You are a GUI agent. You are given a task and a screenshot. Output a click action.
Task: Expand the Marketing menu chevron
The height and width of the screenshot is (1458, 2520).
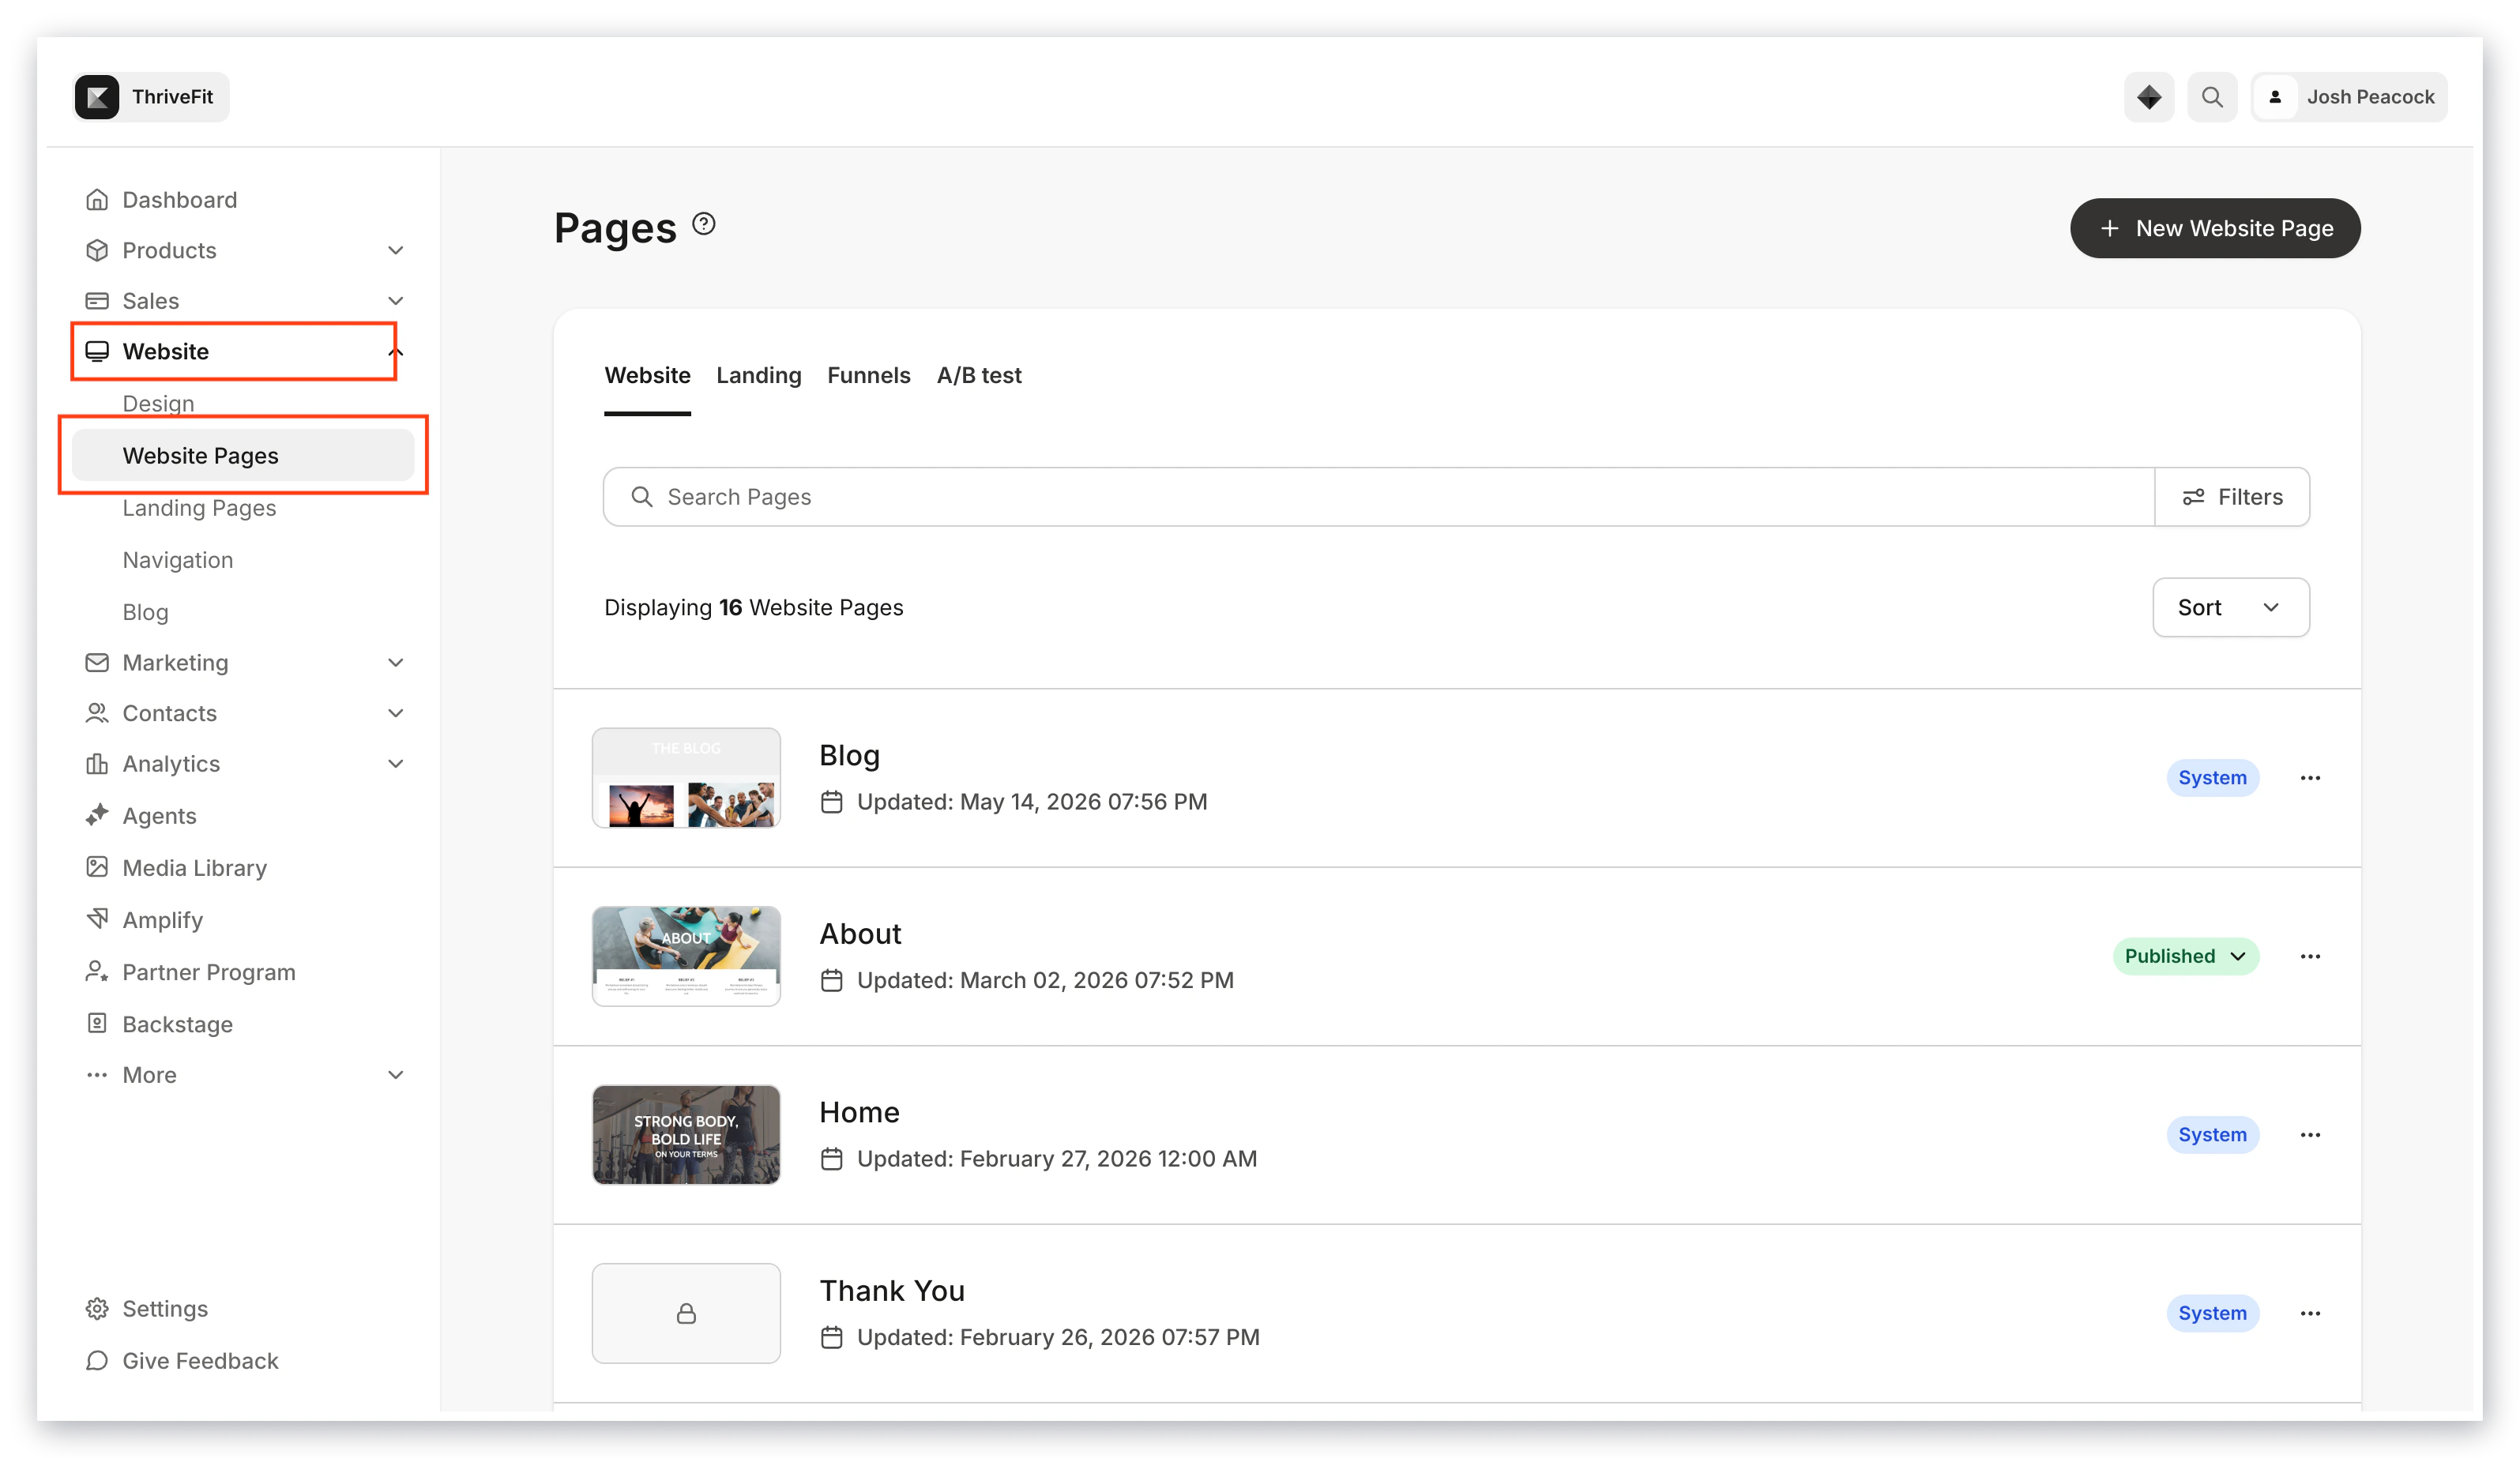pyautogui.click(x=396, y=663)
